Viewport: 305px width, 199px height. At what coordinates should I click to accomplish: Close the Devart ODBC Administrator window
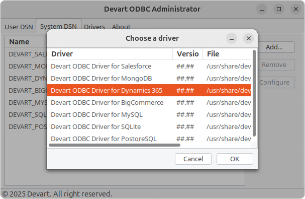(x=296, y=9)
